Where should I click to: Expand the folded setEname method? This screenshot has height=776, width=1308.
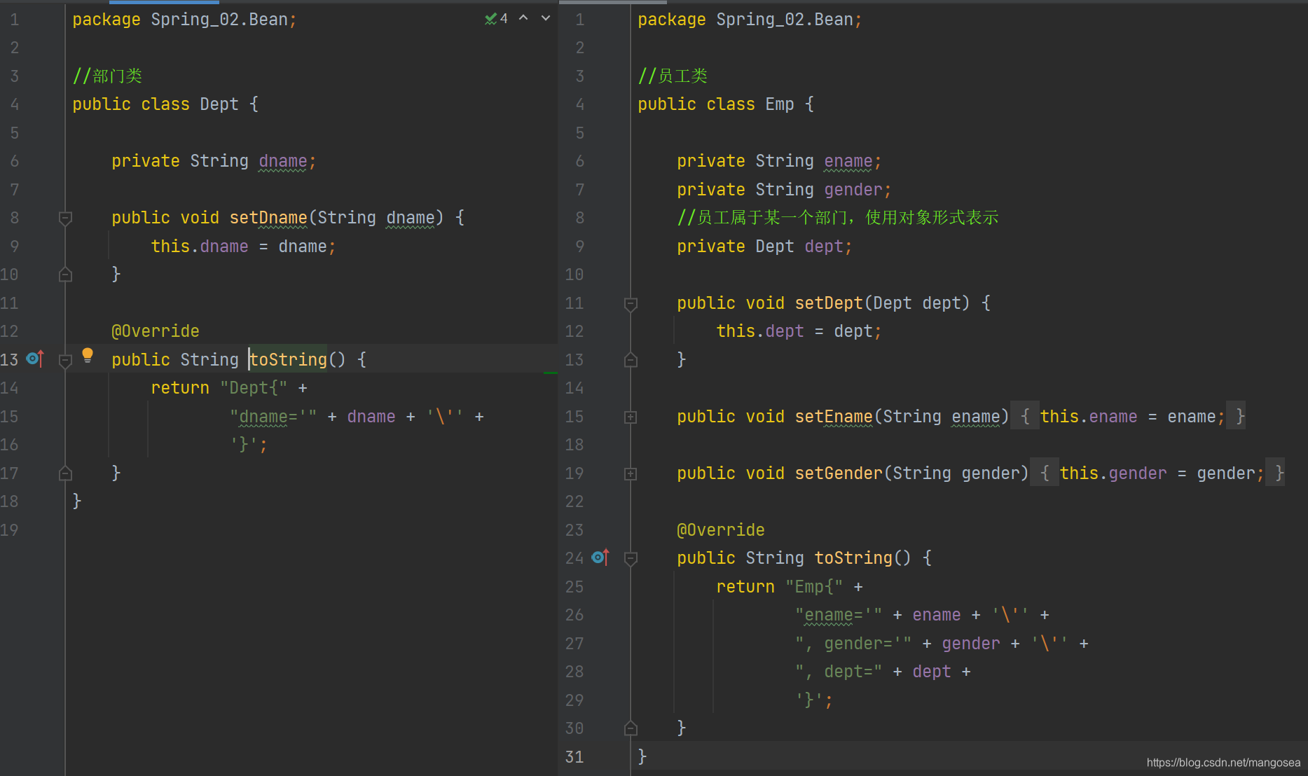[x=631, y=417]
